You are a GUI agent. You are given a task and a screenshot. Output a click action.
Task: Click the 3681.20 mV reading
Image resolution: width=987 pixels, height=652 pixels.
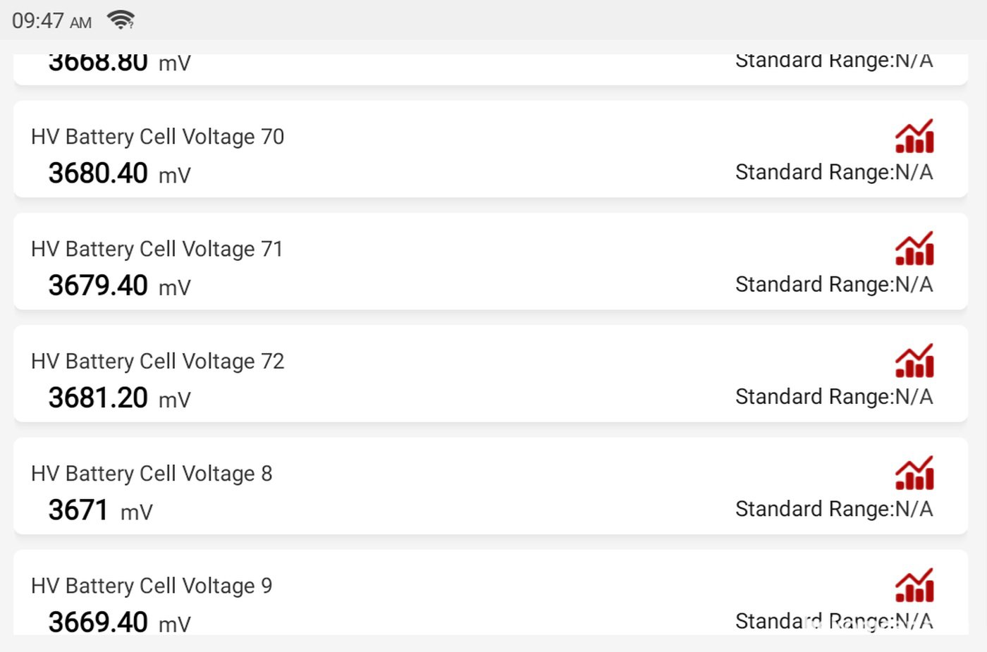click(120, 398)
